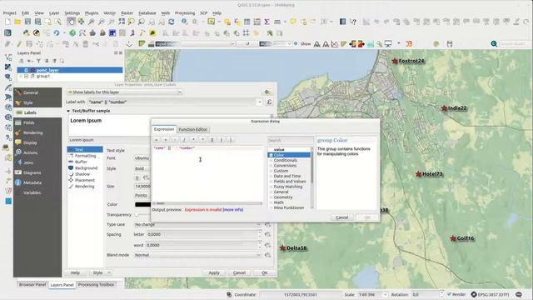This screenshot has height=300, width=533.
Task: Expand the Geometry function group
Action: pos(271,197)
